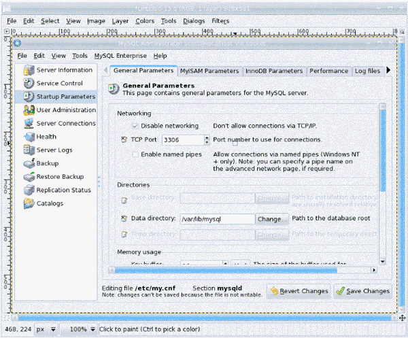Click the Temp directory input field
Viewport: 408px width, 338px height.
point(218,235)
